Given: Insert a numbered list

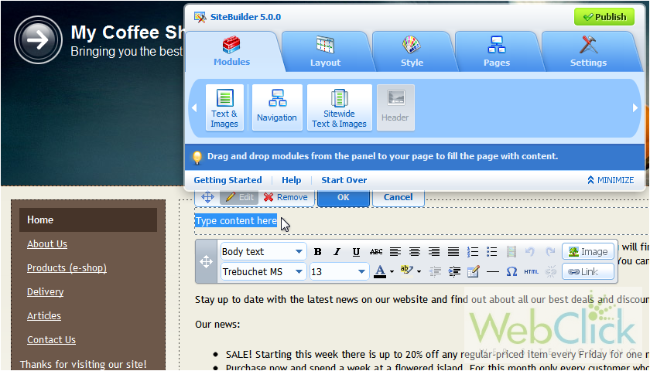Looking at the screenshot, I should (x=473, y=252).
